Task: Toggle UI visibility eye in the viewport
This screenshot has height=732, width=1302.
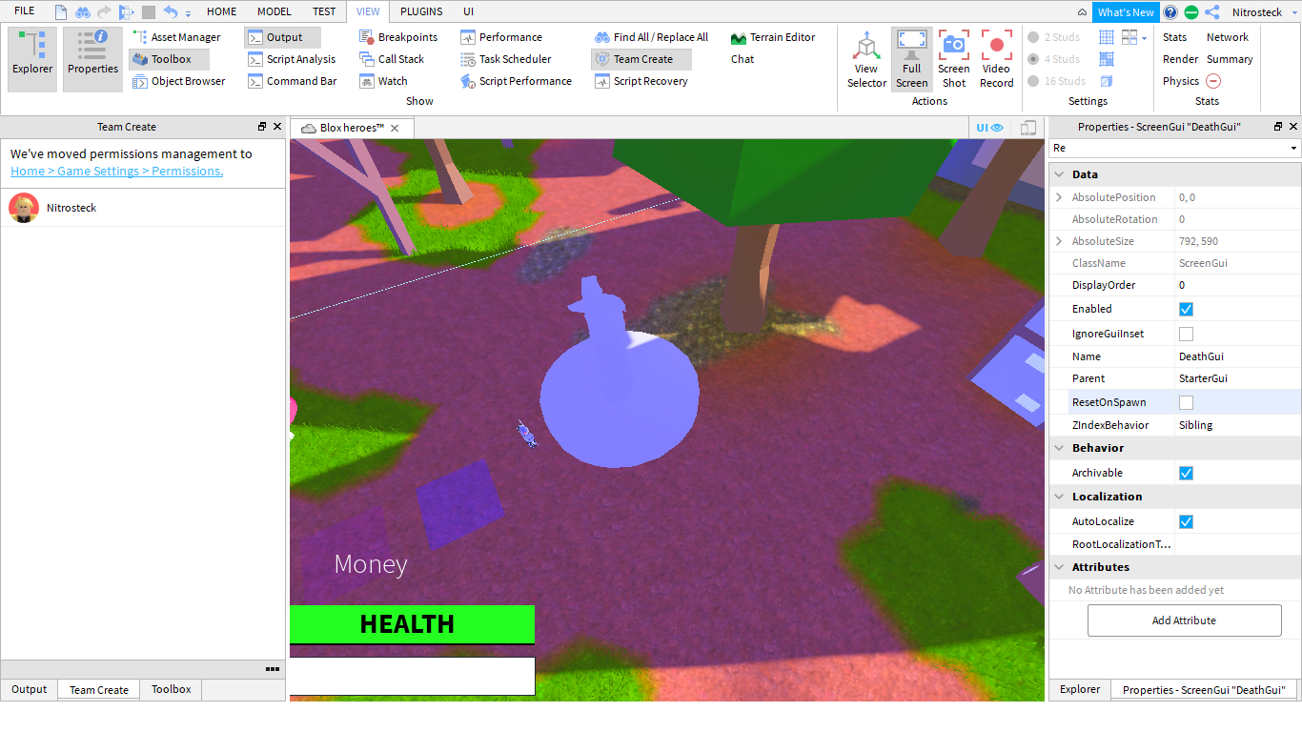Action: (990, 128)
